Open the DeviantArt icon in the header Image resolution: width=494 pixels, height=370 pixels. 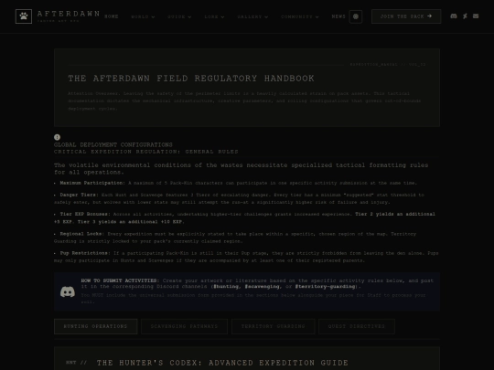point(465,16)
